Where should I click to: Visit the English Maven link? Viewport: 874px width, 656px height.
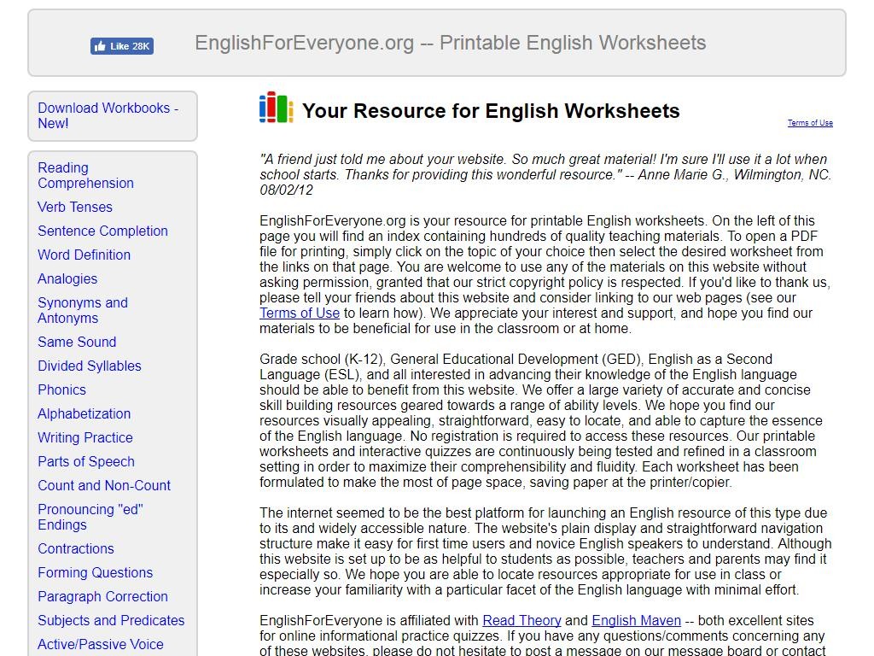pos(636,621)
